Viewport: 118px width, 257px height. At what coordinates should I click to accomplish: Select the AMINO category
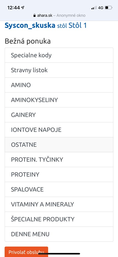pos(59,85)
